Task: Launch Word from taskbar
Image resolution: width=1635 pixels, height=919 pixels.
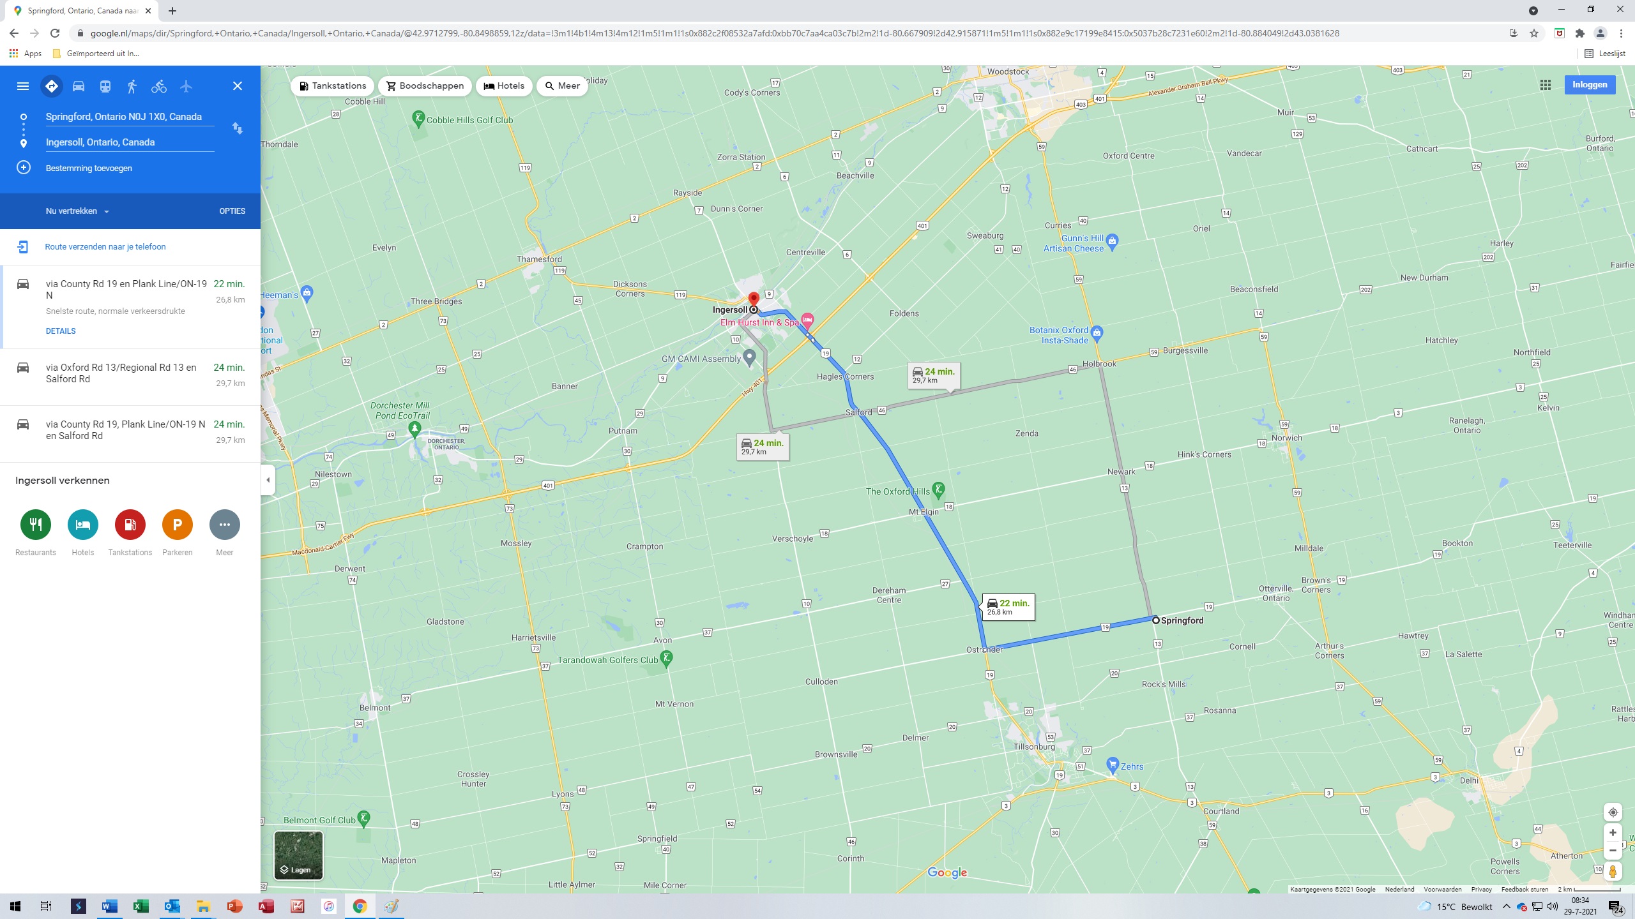Action: pyautogui.click(x=109, y=906)
